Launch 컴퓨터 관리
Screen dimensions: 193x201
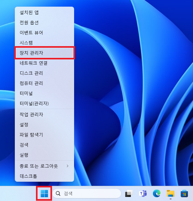(44, 83)
